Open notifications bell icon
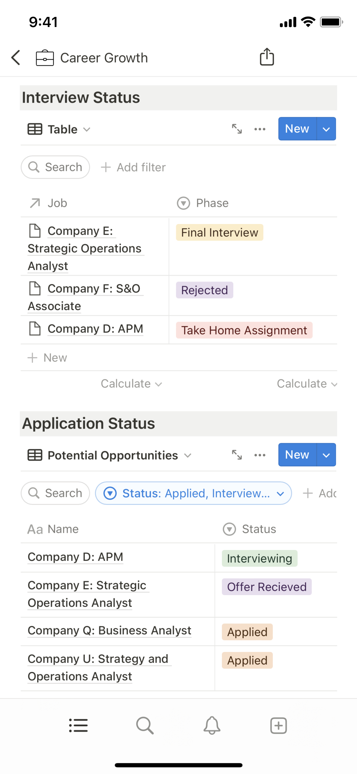 coord(212,725)
